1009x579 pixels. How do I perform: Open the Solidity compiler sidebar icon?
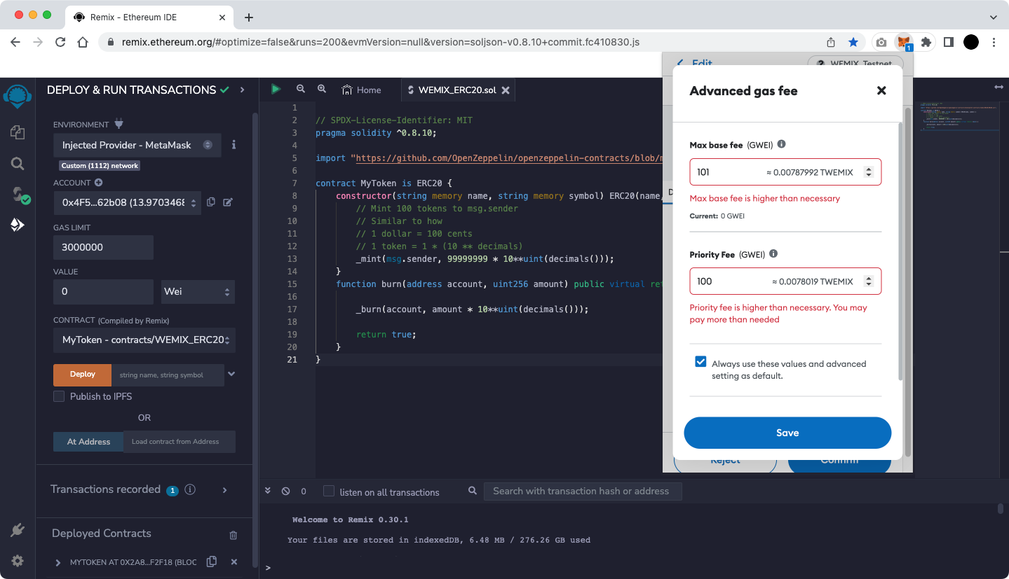(18, 195)
